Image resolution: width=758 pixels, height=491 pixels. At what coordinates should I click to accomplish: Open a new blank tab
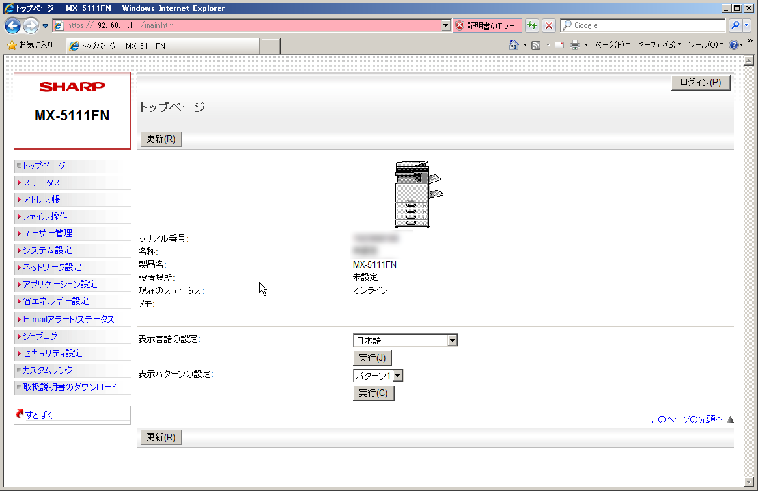coord(271,46)
